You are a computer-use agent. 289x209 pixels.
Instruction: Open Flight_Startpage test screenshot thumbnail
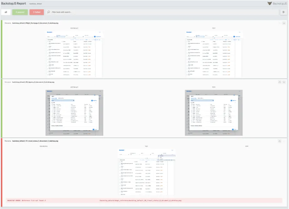coord(214,54)
